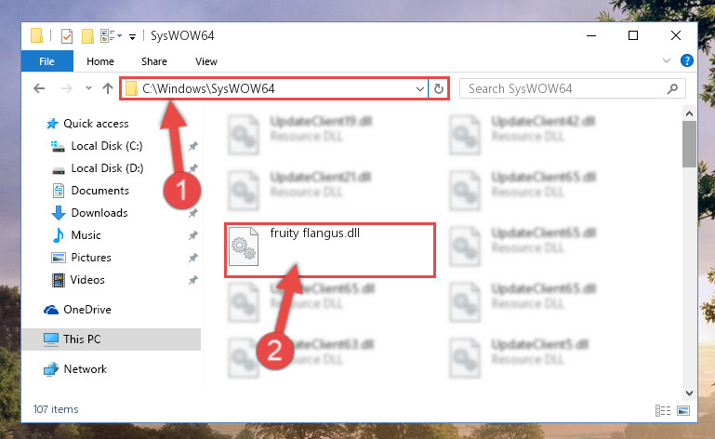Click the vertical scrollbar down arrow
Image resolution: width=715 pixels, height=439 pixels.
click(x=689, y=392)
